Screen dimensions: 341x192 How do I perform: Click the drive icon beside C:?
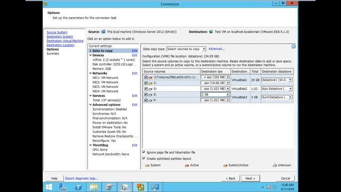coord(150,83)
